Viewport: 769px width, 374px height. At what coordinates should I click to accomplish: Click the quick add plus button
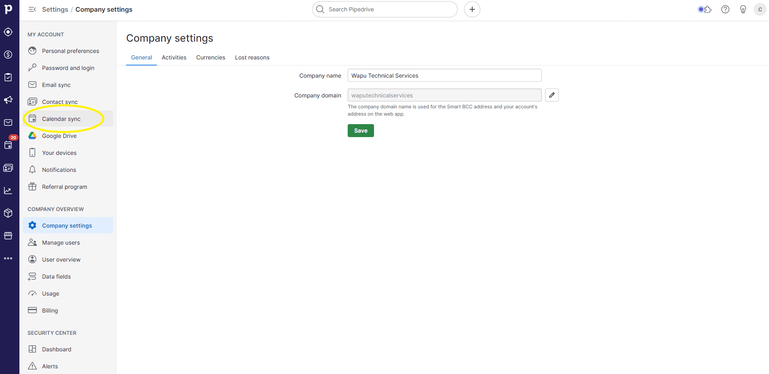[472, 9]
